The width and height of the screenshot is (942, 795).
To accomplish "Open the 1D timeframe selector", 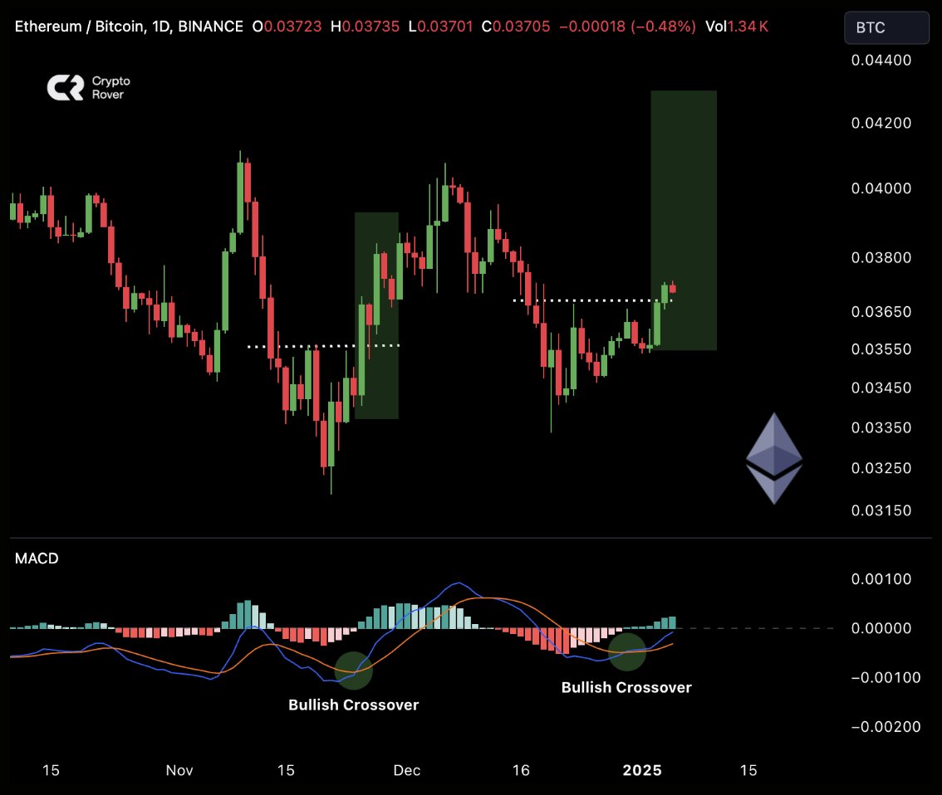I will [164, 27].
